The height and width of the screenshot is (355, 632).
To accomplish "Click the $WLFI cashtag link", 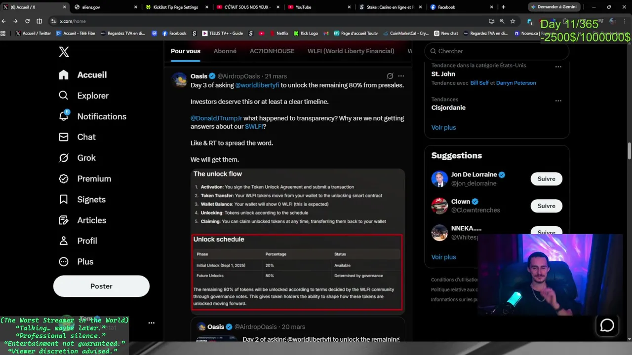I will 254,127.
